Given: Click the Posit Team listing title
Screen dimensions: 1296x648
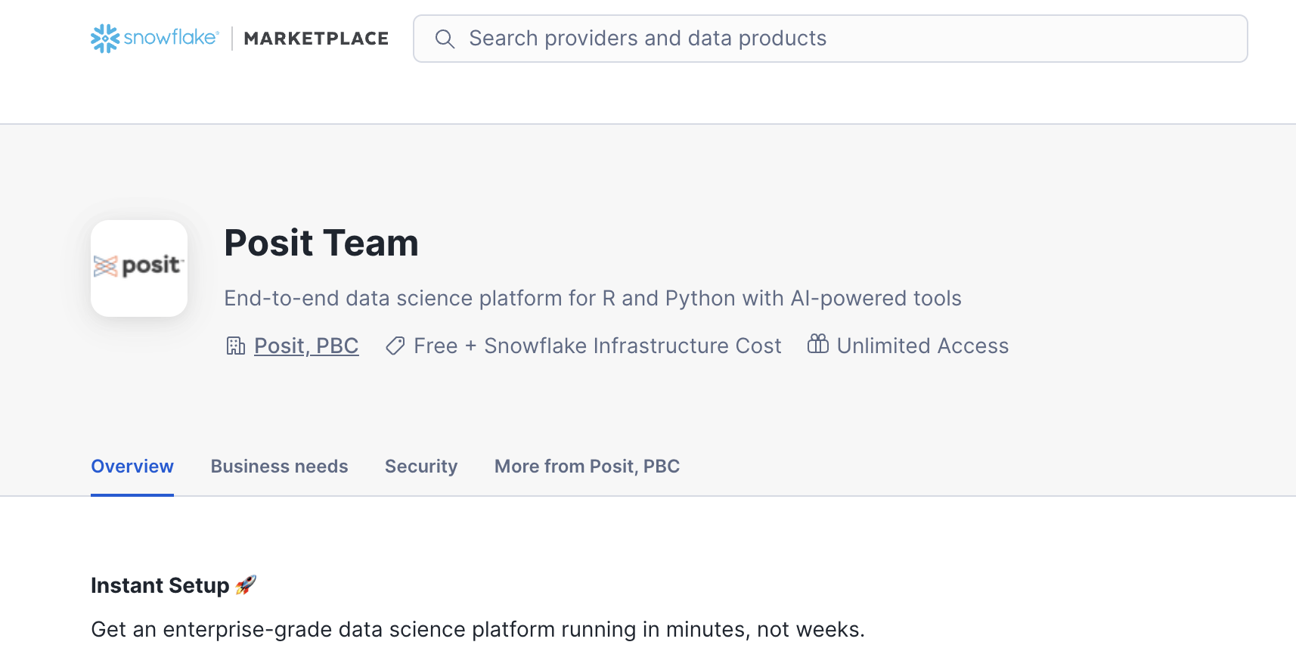Looking at the screenshot, I should pos(321,243).
